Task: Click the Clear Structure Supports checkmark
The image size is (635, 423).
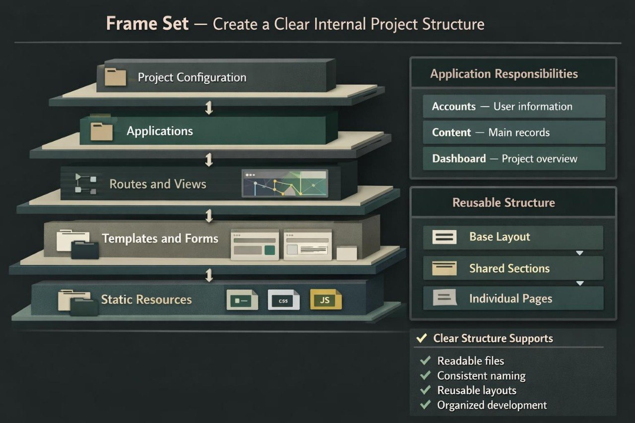Action: [422, 338]
